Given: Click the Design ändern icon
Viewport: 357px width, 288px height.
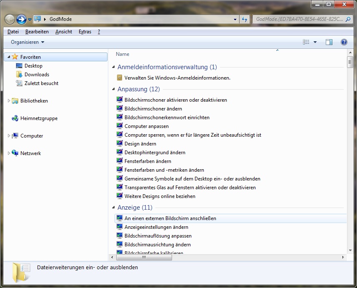Looking at the screenshot, I should (120, 143).
